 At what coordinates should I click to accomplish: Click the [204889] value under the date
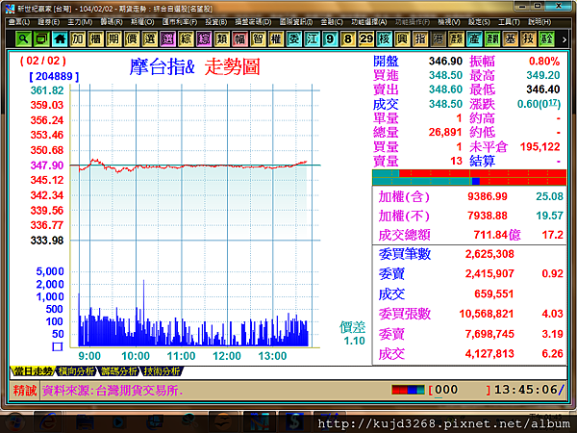click(54, 76)
